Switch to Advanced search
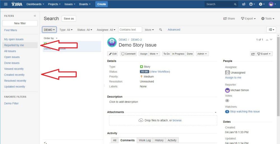The width and height of the screenshot is (280, 144). point(174,30)
